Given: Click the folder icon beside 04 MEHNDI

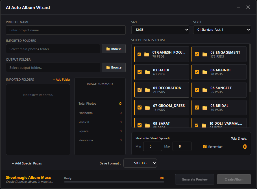Looking at the screenshot, I should 205,72.
